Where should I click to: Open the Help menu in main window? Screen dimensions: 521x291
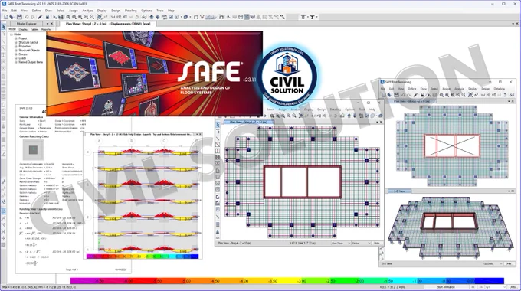[171, 11]
